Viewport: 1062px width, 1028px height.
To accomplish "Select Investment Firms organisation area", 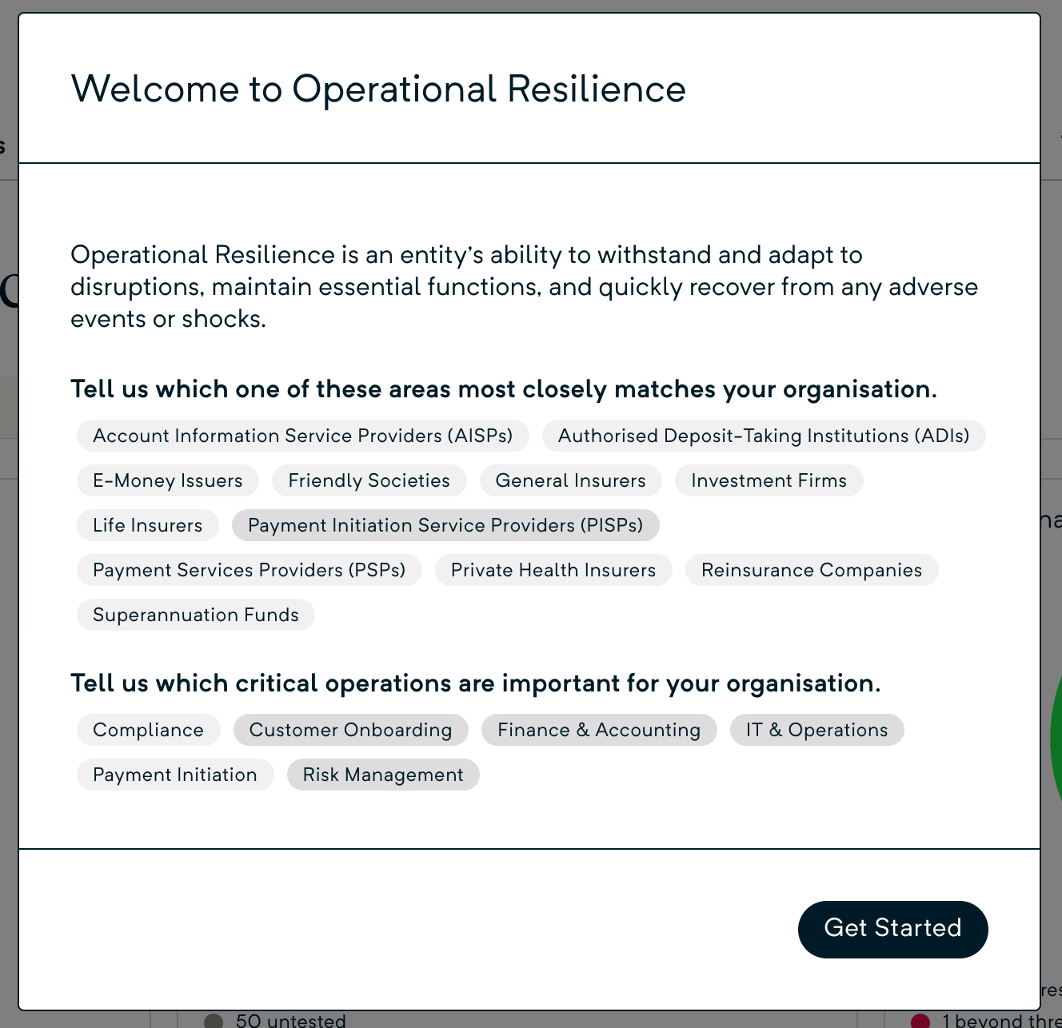I will tap(769, 480).
